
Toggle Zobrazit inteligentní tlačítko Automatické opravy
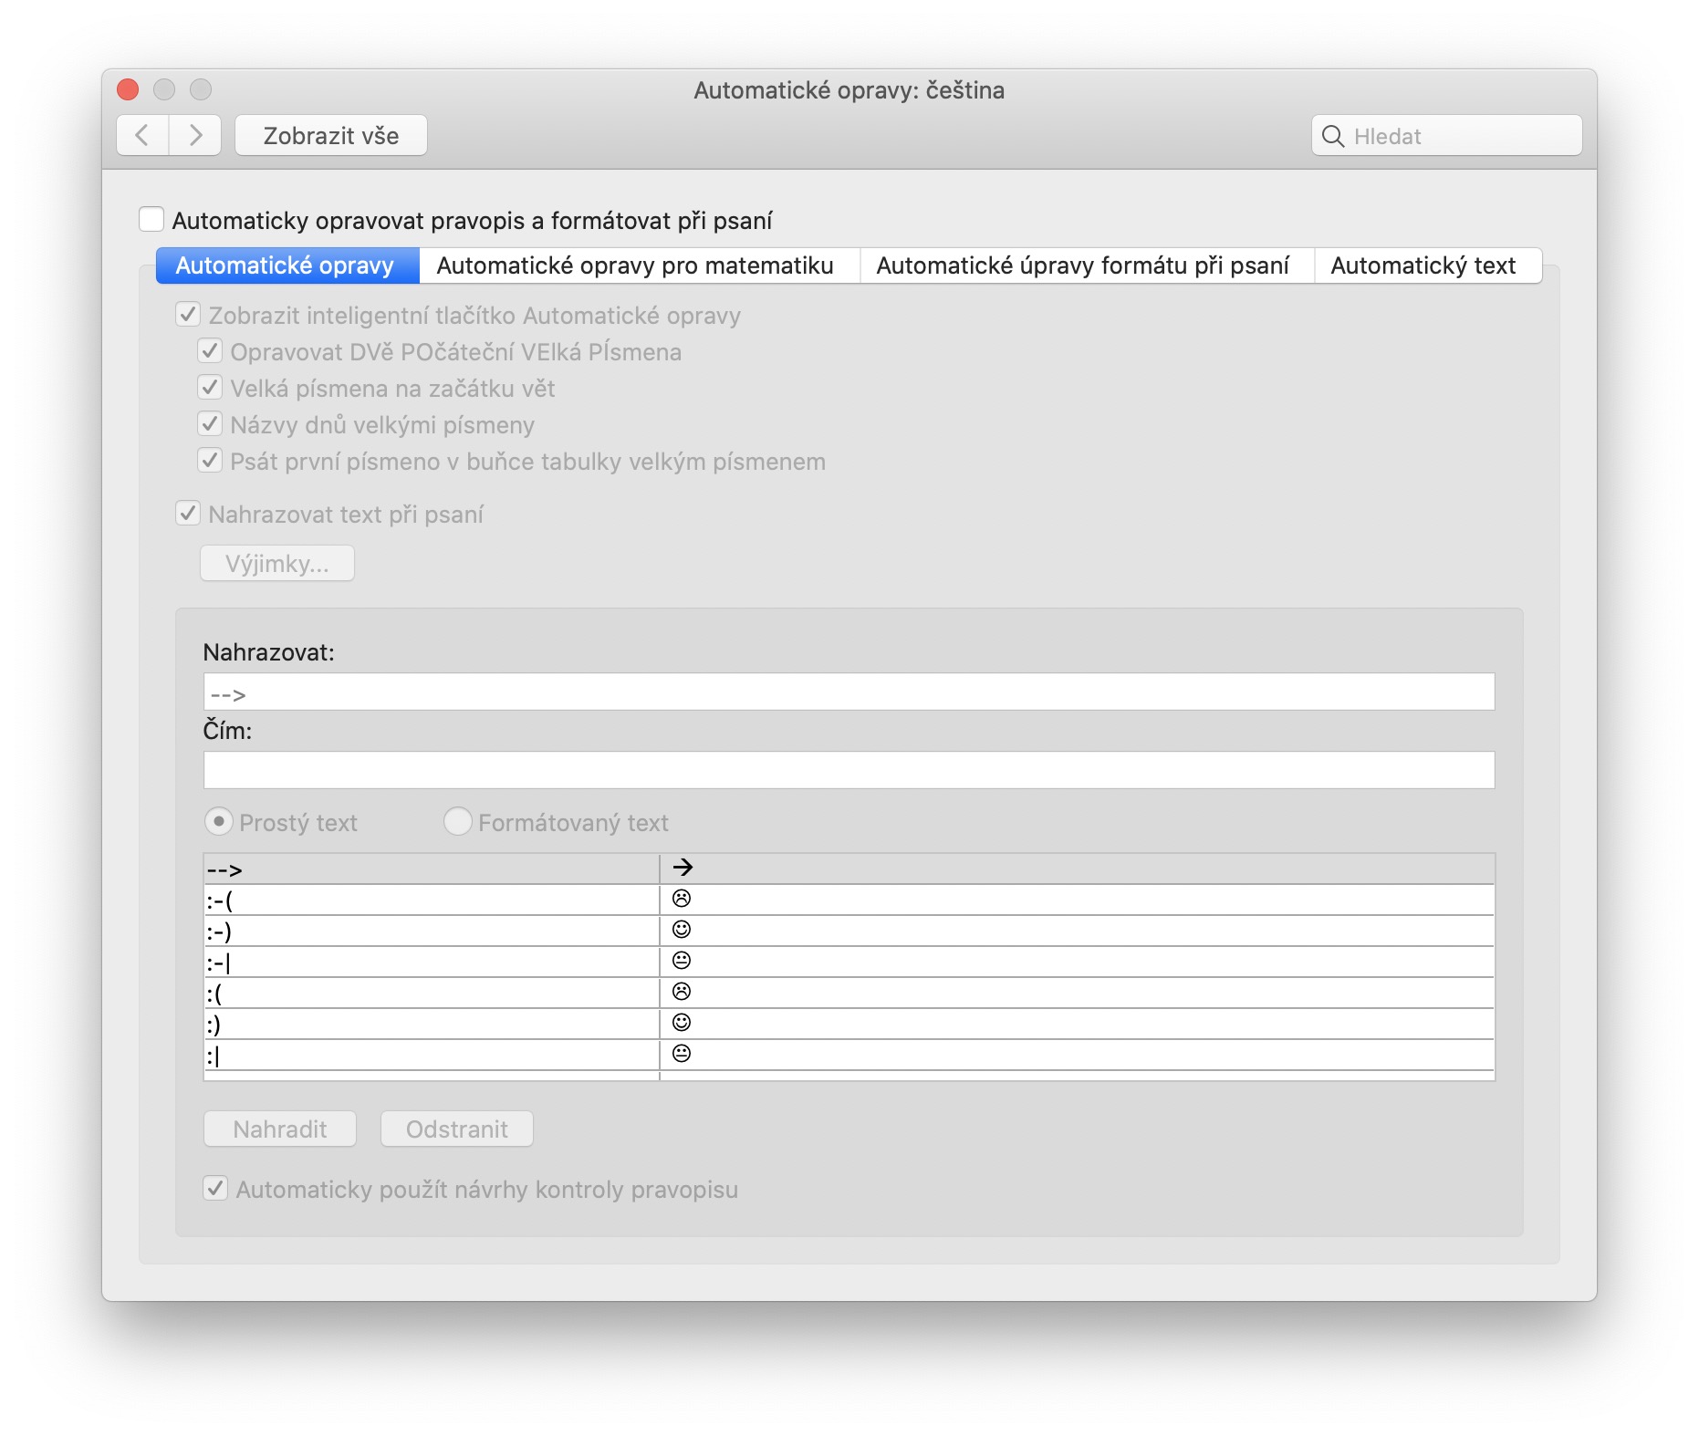tap(188, 315)
